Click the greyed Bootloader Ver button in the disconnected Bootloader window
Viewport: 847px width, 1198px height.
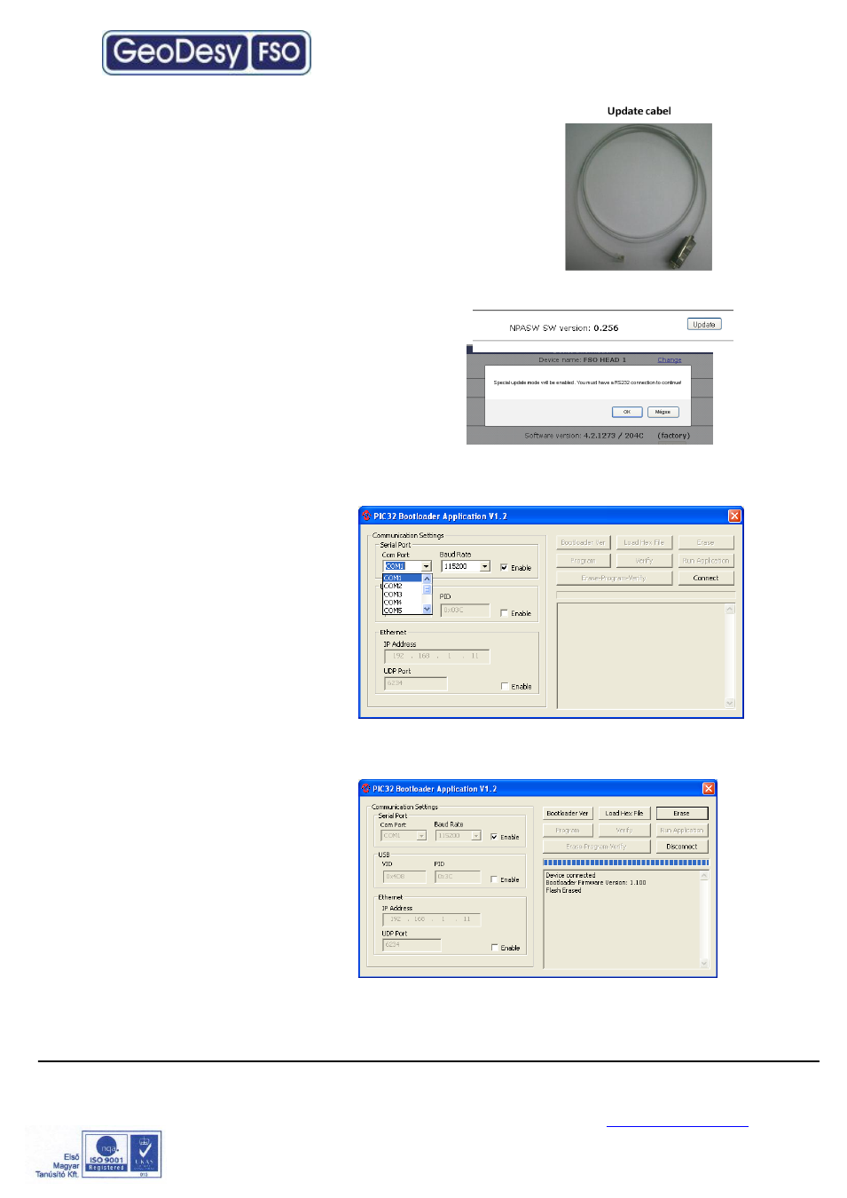pyautogui.click(x=583, y=542)
